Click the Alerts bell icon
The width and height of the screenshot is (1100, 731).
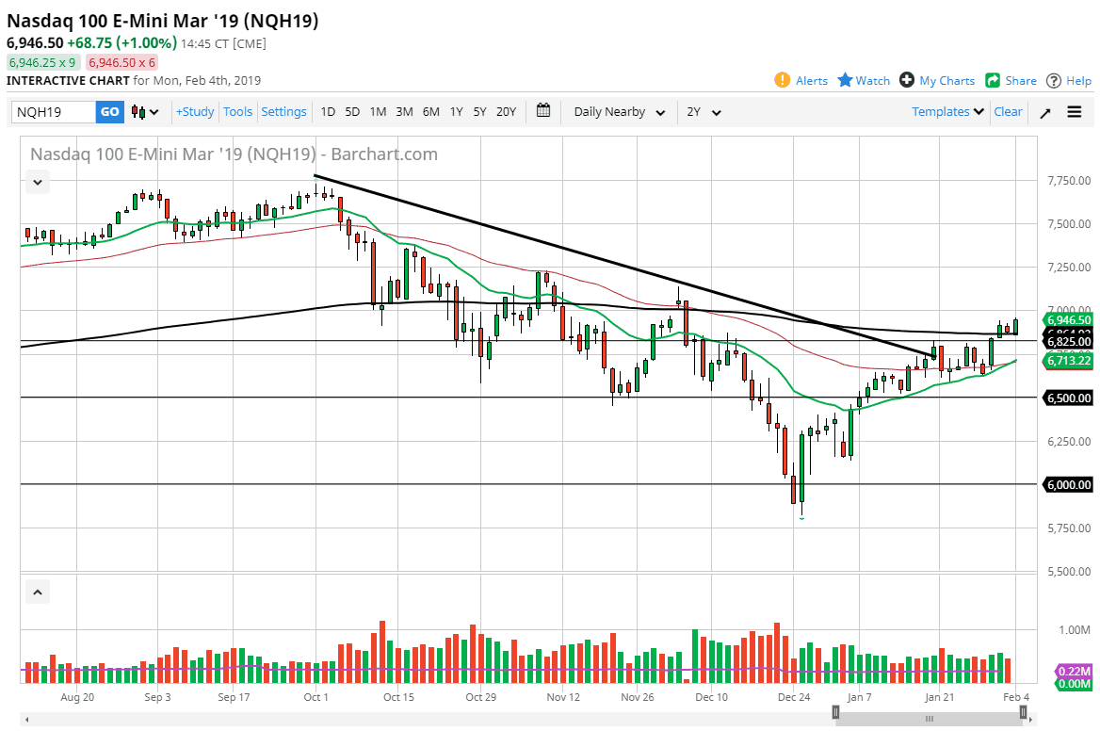[x=783, y=80]
